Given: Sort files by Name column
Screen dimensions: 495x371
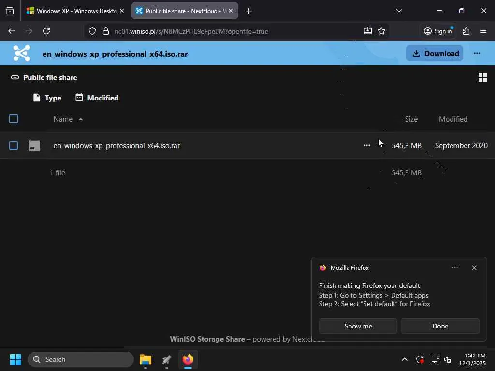Looking at the screenshot, I should 68,119.
